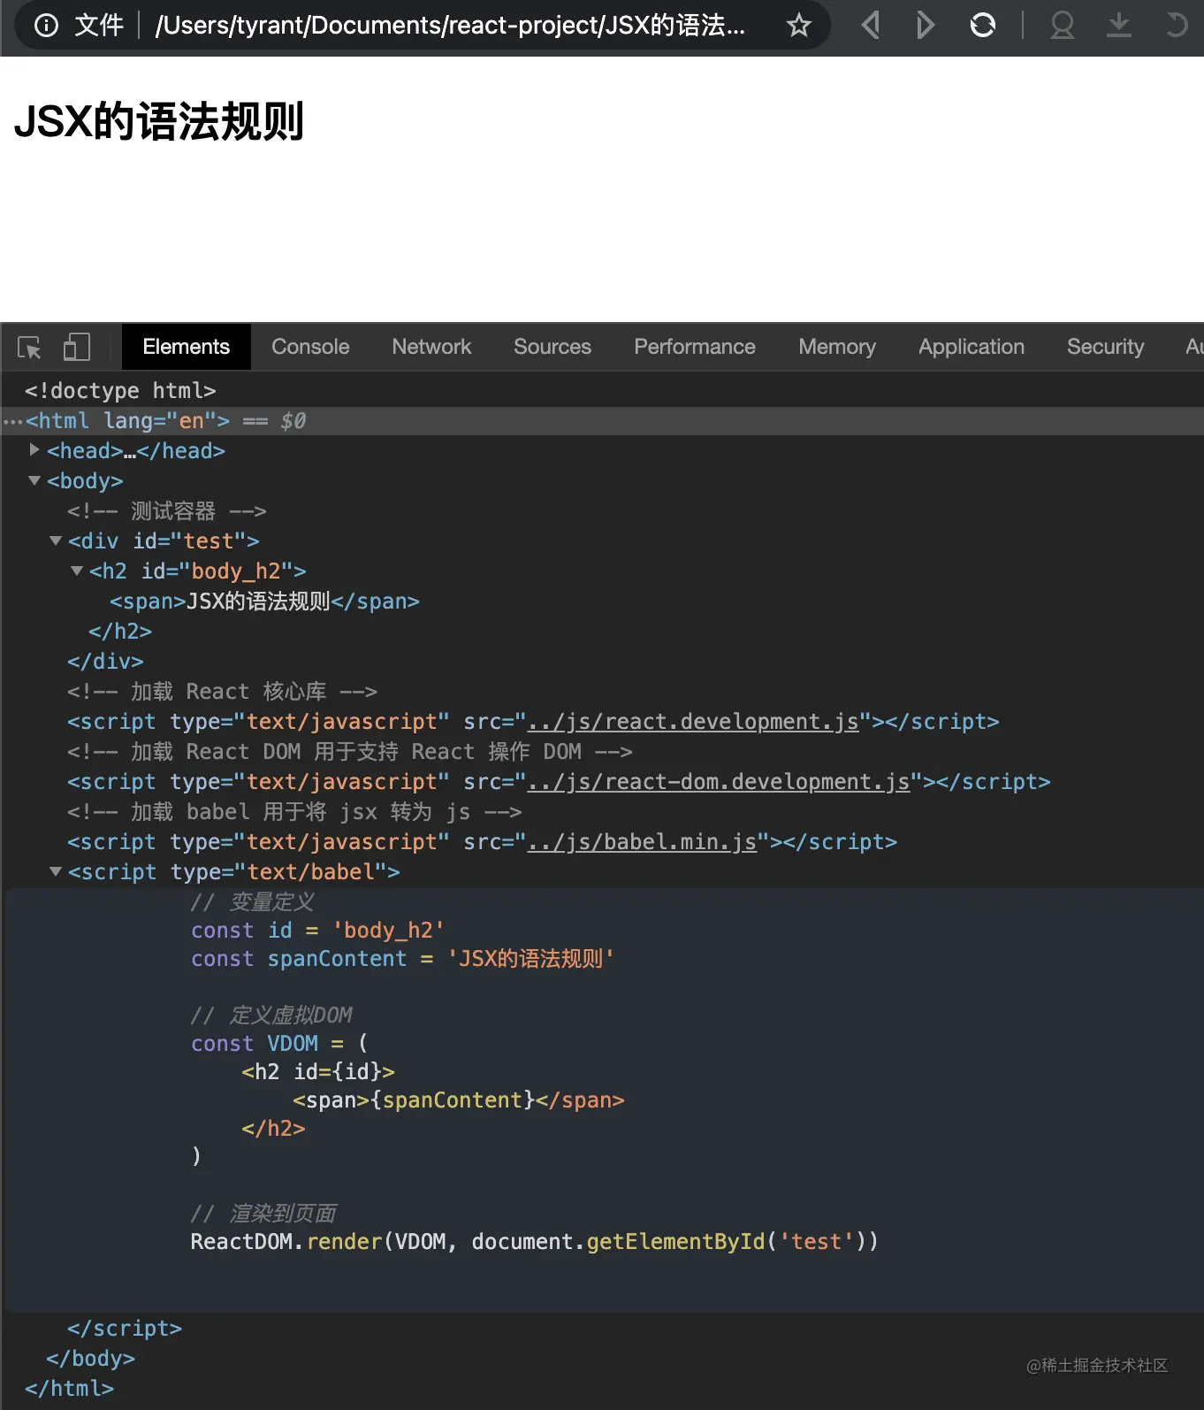The height and width of the screenshot is (1410, 1204).
Task: Open the ../js/babel.min.js link
Action: [642, 842]
